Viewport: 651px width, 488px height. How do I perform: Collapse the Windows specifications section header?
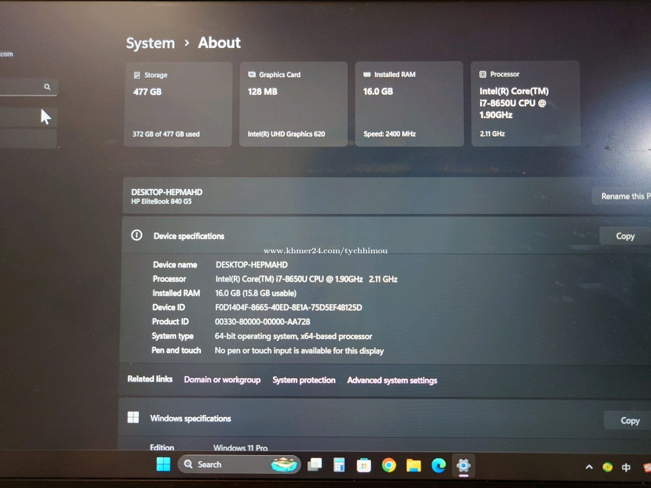coord(384,419)
